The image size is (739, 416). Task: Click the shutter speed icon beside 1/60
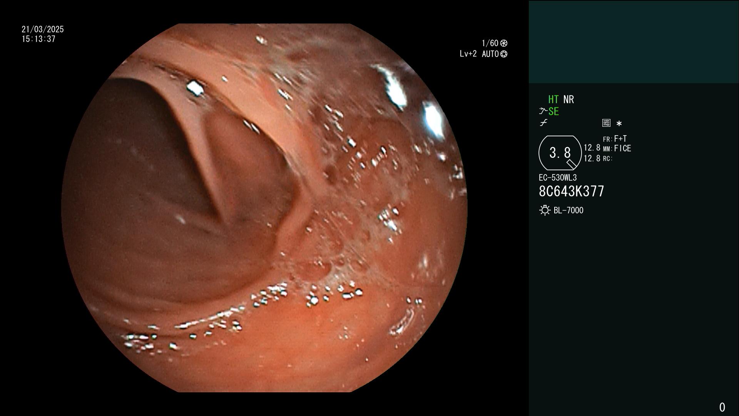504,43
